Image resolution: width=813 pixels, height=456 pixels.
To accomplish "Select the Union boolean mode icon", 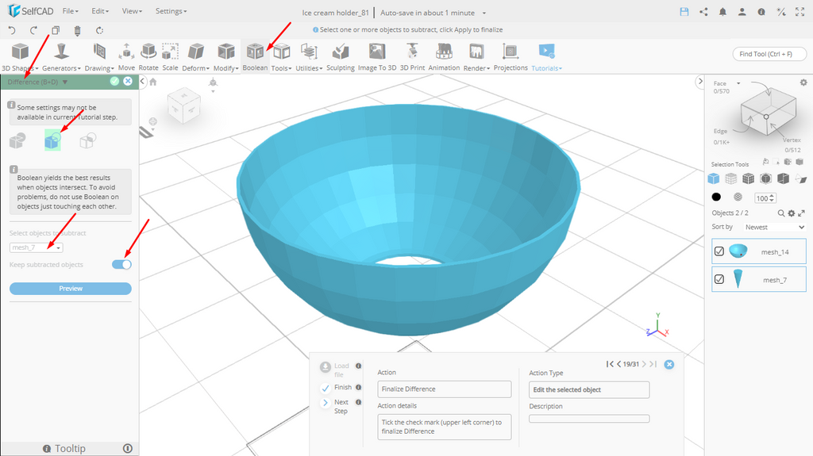I will pyautogui.click(x=17, y=140).
